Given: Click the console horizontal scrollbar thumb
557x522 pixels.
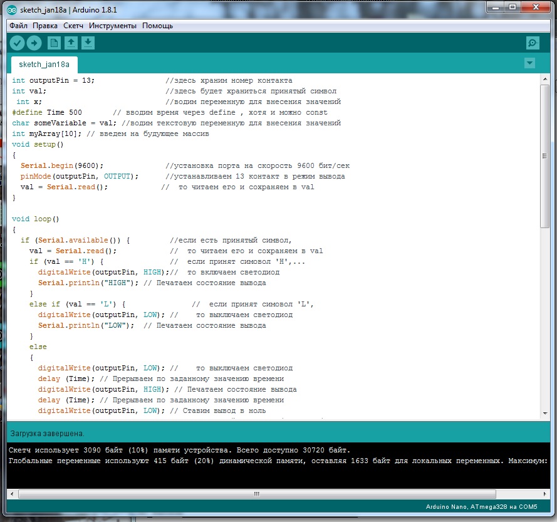Looking at the screenshot, I should (257, 494).
